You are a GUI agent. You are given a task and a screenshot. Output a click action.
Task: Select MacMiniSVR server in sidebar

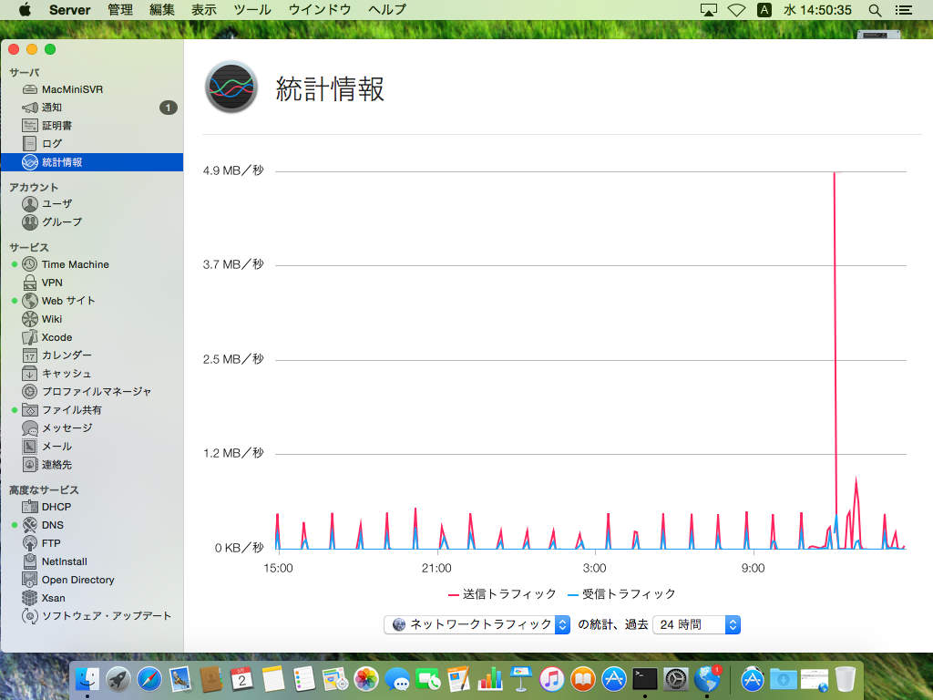point(72,89)
